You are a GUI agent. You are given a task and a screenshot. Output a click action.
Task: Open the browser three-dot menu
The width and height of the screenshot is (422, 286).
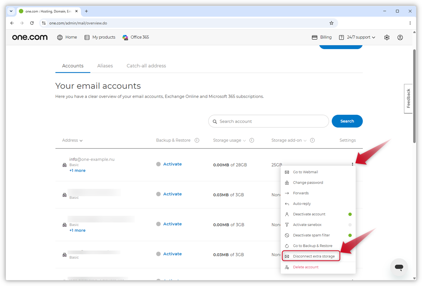tap(410, 23)
